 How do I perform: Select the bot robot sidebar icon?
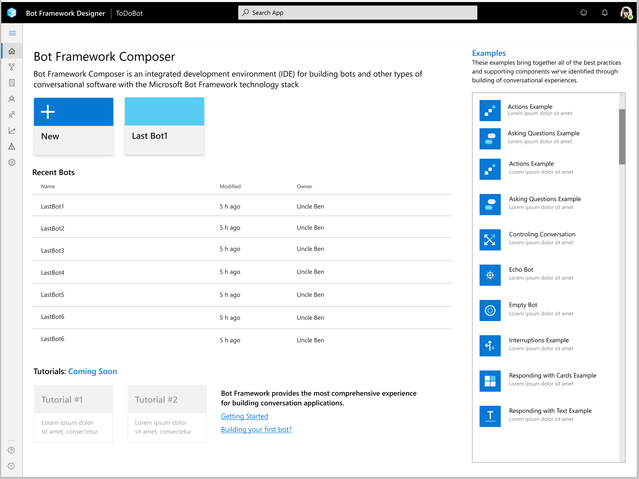click(12, 99)
